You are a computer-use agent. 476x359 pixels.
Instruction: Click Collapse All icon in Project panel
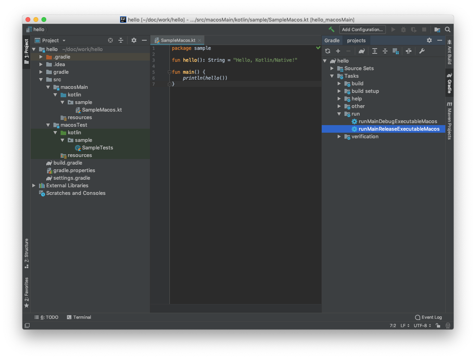pos(121,40)
